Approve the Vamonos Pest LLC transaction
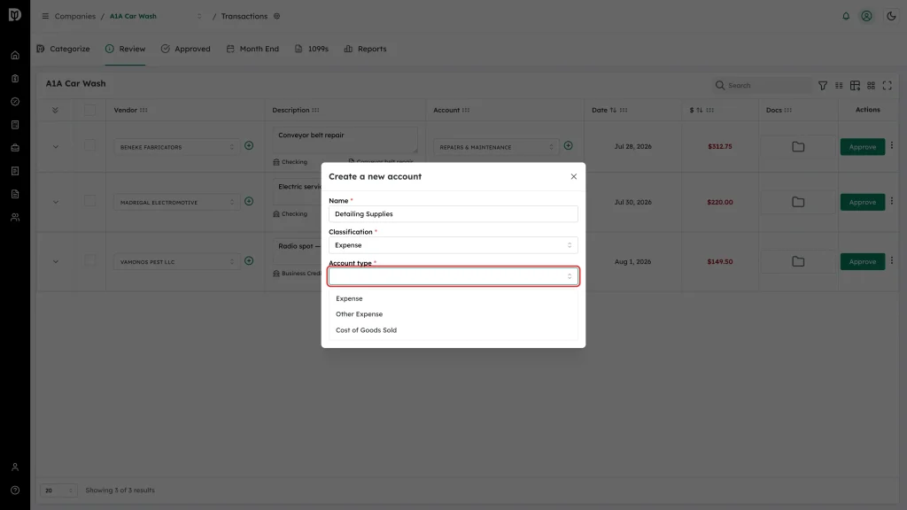 (863, 261)
